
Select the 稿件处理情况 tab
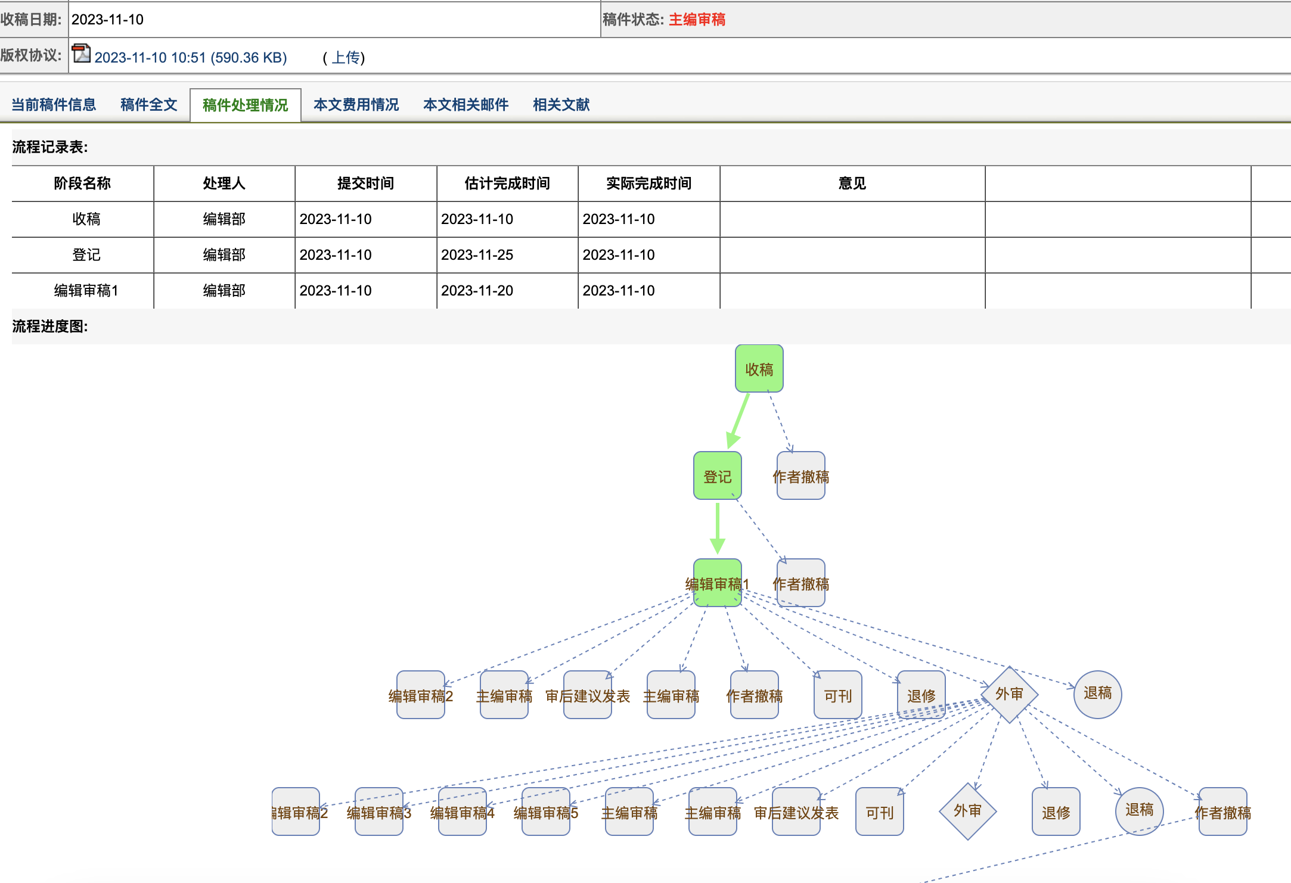coord(246,105)
